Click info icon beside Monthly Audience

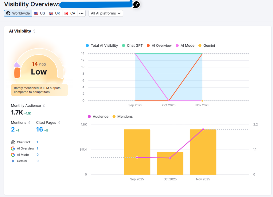coord(44,106)
